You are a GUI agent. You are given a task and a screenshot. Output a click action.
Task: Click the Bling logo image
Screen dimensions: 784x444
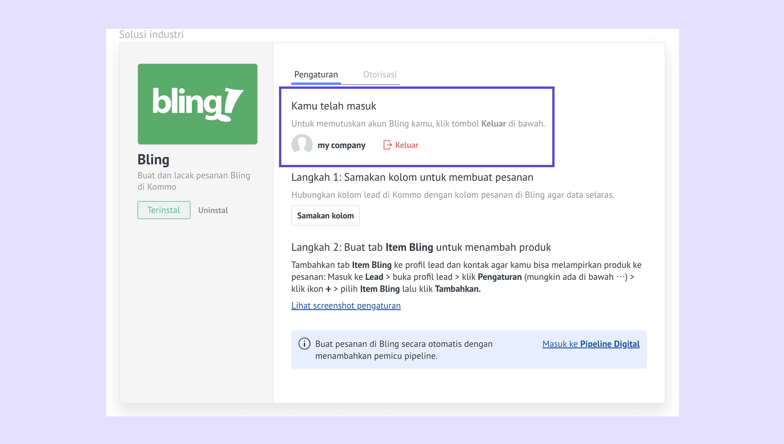pos(197,104)
